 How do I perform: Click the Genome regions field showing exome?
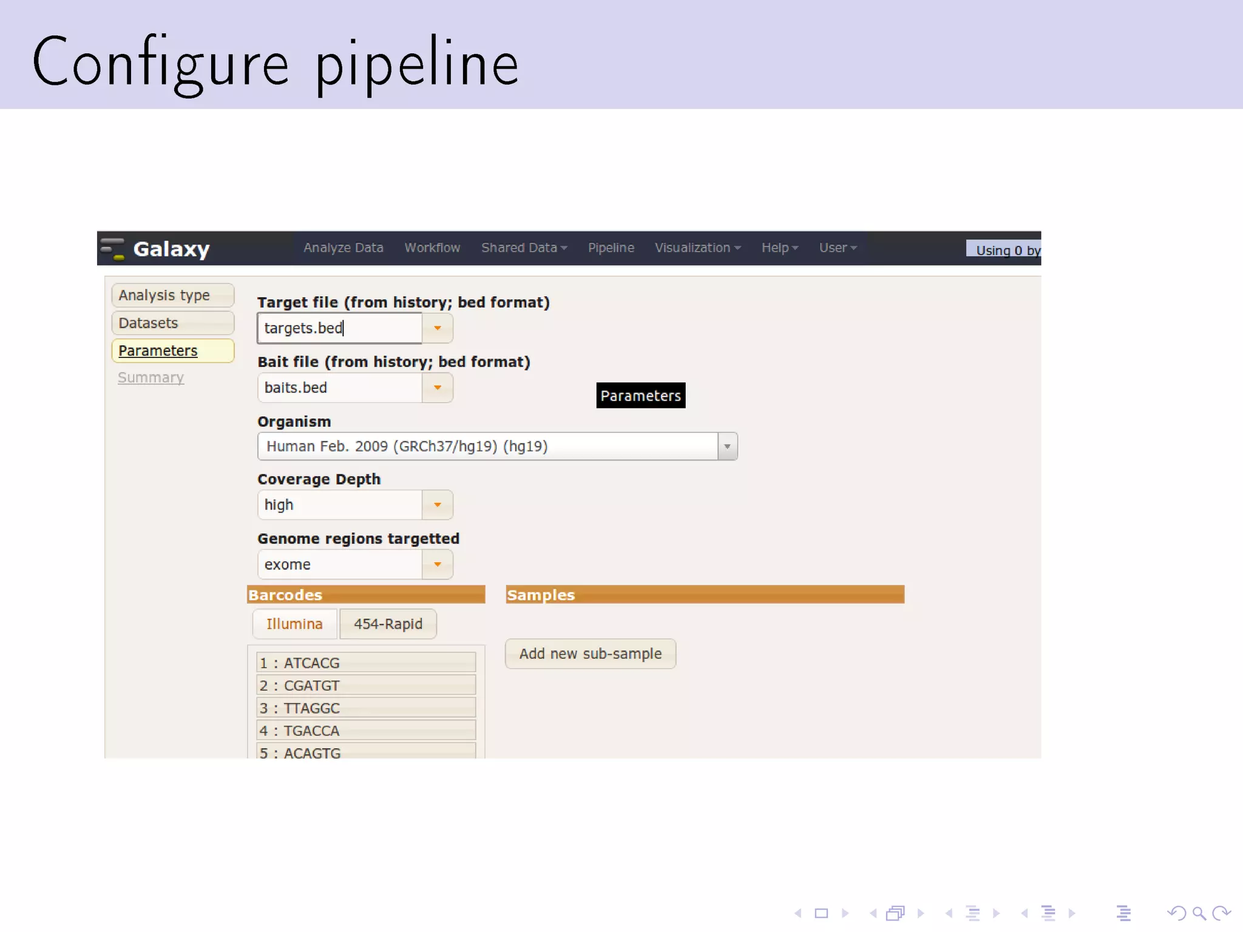click(x=340, y=564)
